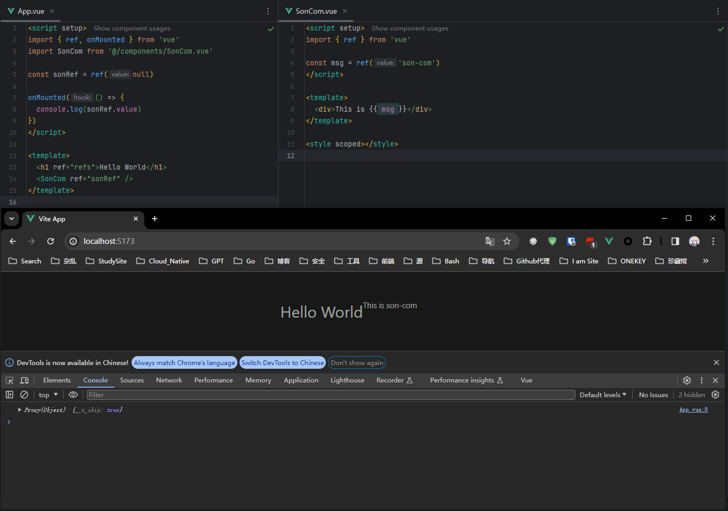Screen dimensions: 728x511
Task: Open the Extensions puzzle menu
Action: click(647, 241)
